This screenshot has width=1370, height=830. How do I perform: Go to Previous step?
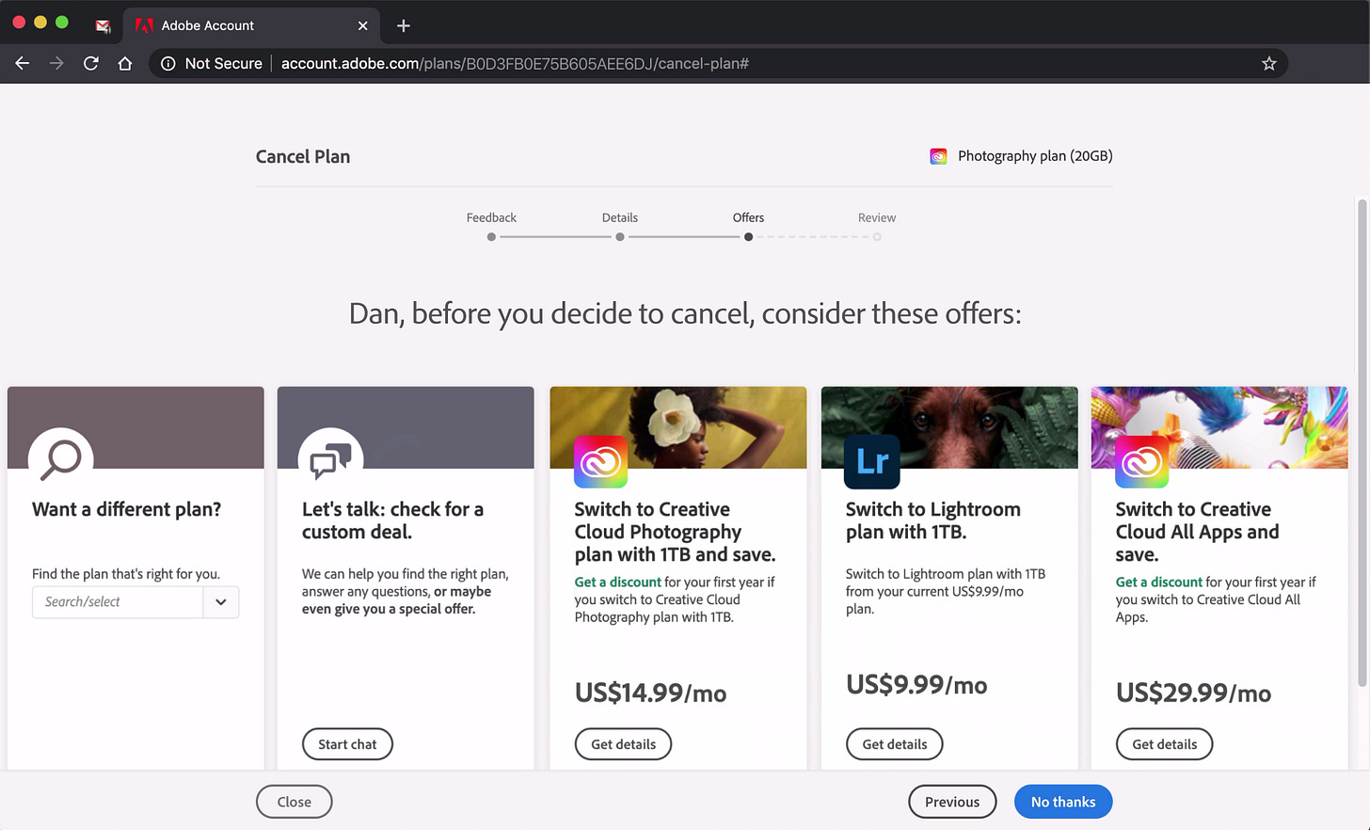952,802
